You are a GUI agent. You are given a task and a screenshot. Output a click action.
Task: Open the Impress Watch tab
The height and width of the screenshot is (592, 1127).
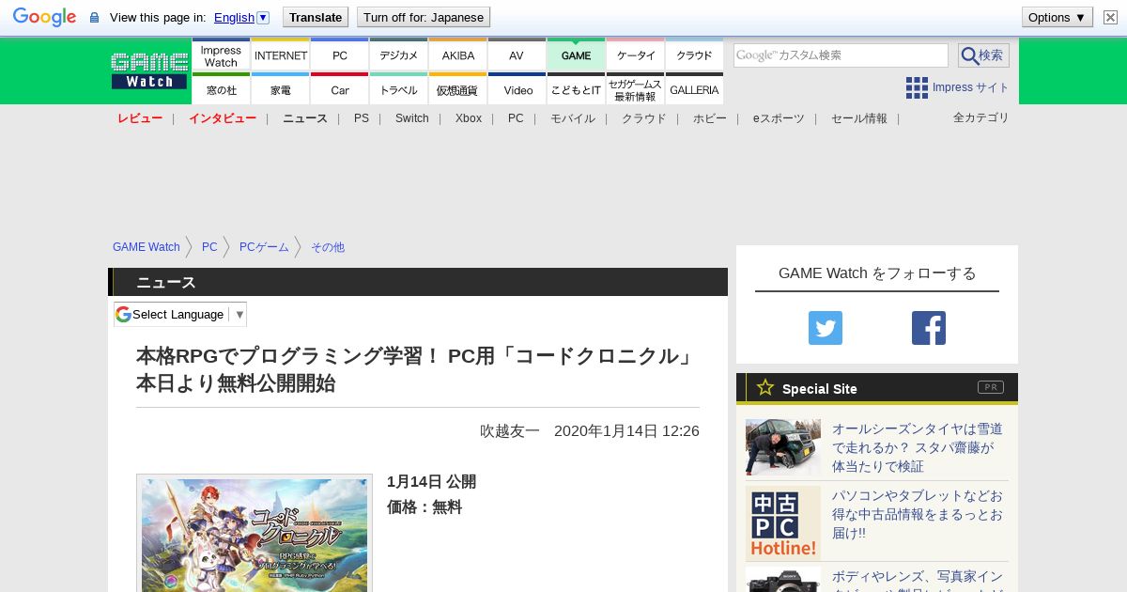(x=221, y=55)
